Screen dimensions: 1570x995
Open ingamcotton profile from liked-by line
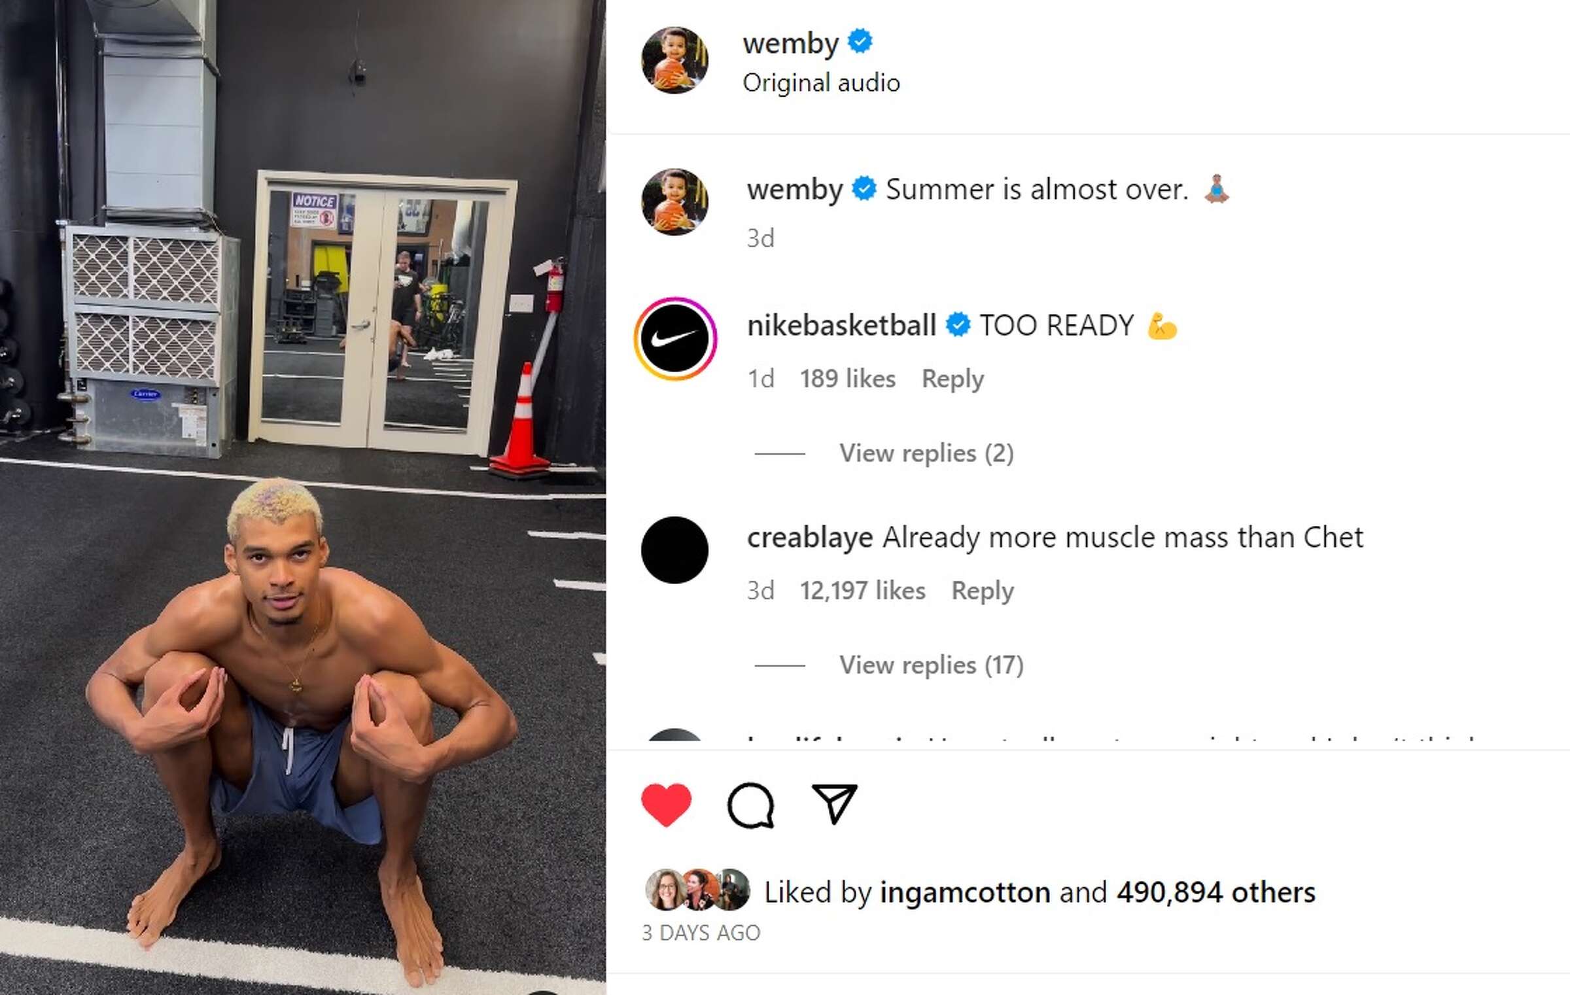click(x=965, y=892)
